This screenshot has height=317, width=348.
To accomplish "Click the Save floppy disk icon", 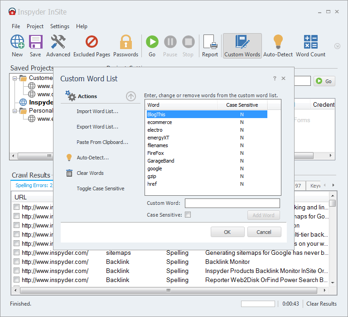I will pos(35,42).
